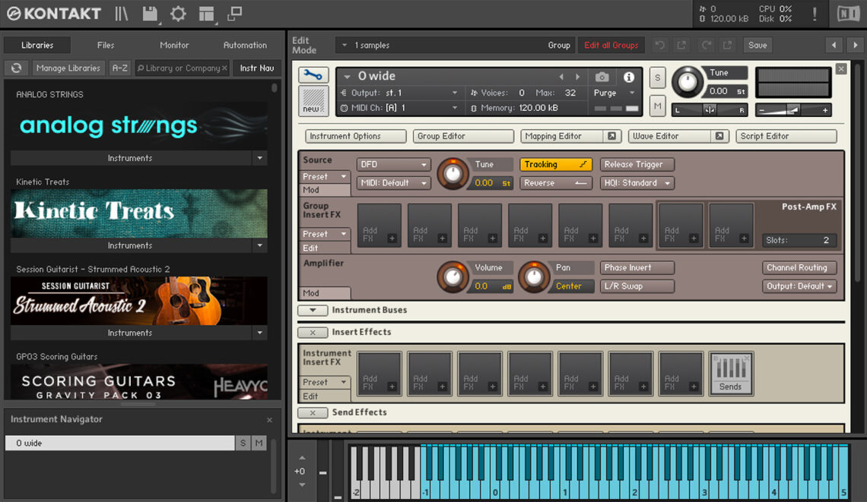Click the Manage Libraries button
This screenshot has width=867, height=502.
(x=68, y=68)
